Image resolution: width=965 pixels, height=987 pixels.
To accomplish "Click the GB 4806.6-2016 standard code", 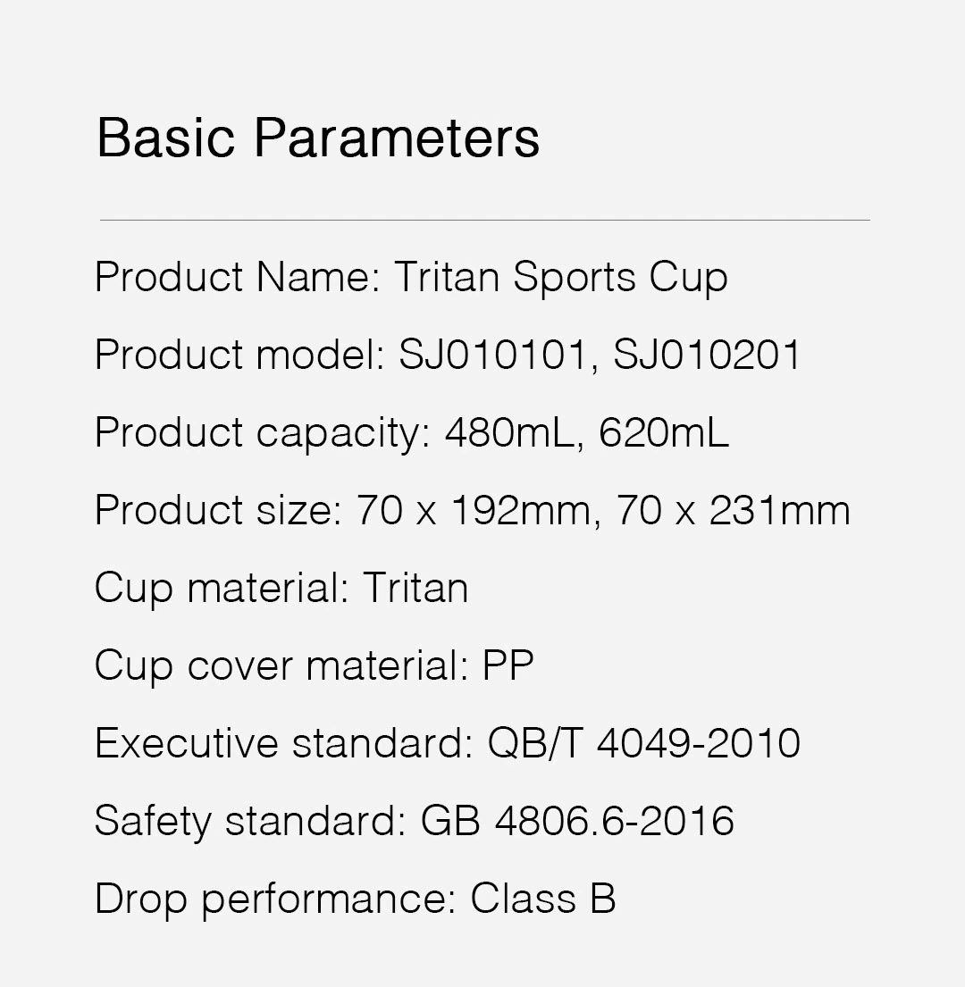I will [577, 822].
